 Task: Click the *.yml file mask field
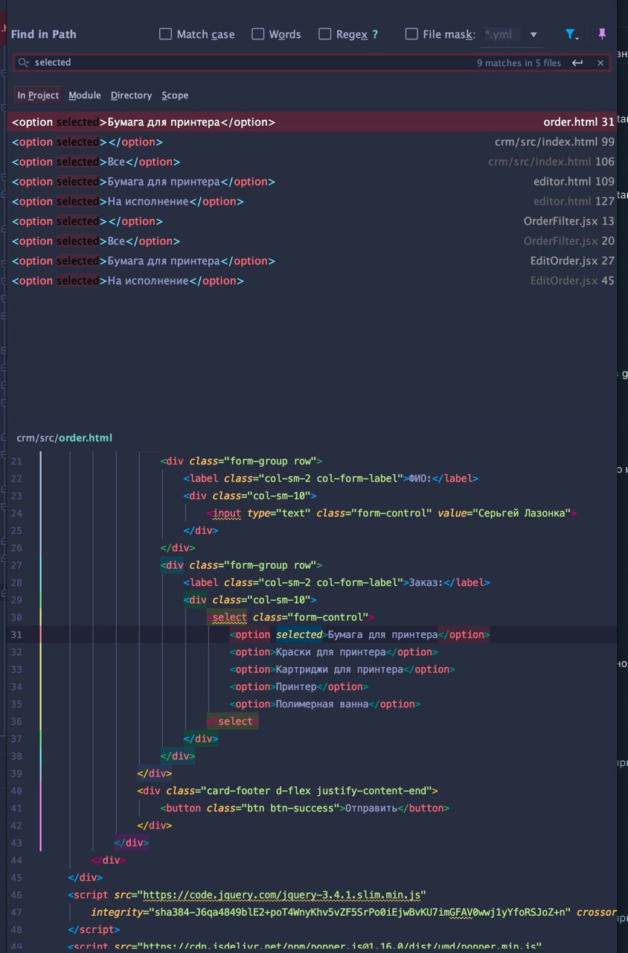tap(502, 34)
